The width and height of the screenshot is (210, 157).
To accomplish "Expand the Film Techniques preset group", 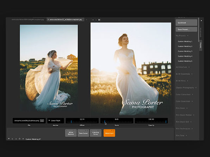I will tap(184, 129).
